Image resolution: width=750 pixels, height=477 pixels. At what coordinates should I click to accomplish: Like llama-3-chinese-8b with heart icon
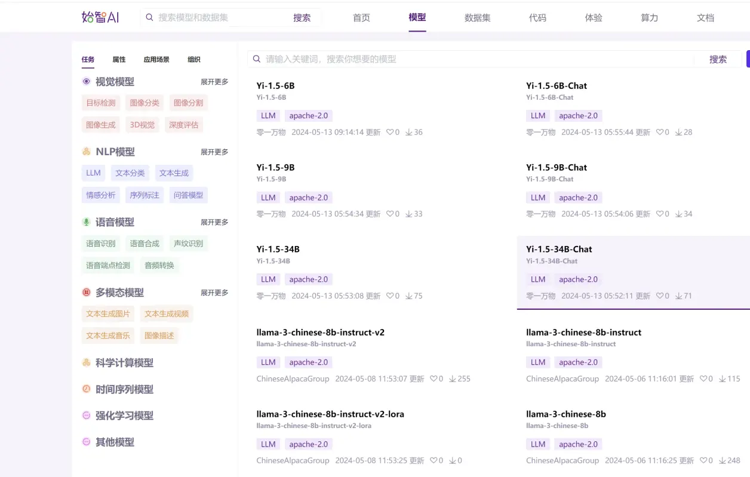coord(703,460)
